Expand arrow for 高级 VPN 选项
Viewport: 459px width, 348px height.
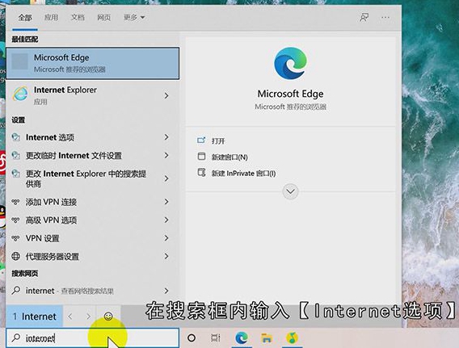[x=166, y=220]
